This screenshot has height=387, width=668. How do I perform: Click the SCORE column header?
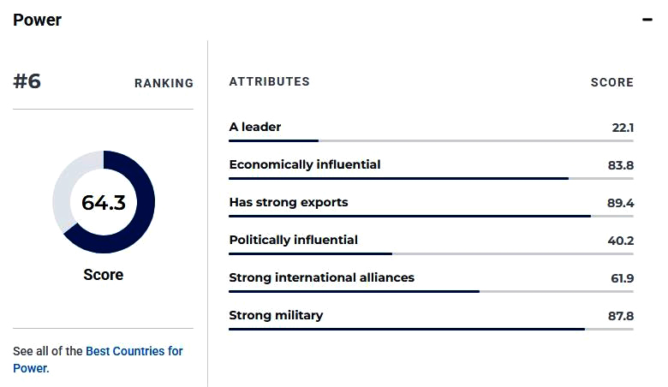pos(611,82)
